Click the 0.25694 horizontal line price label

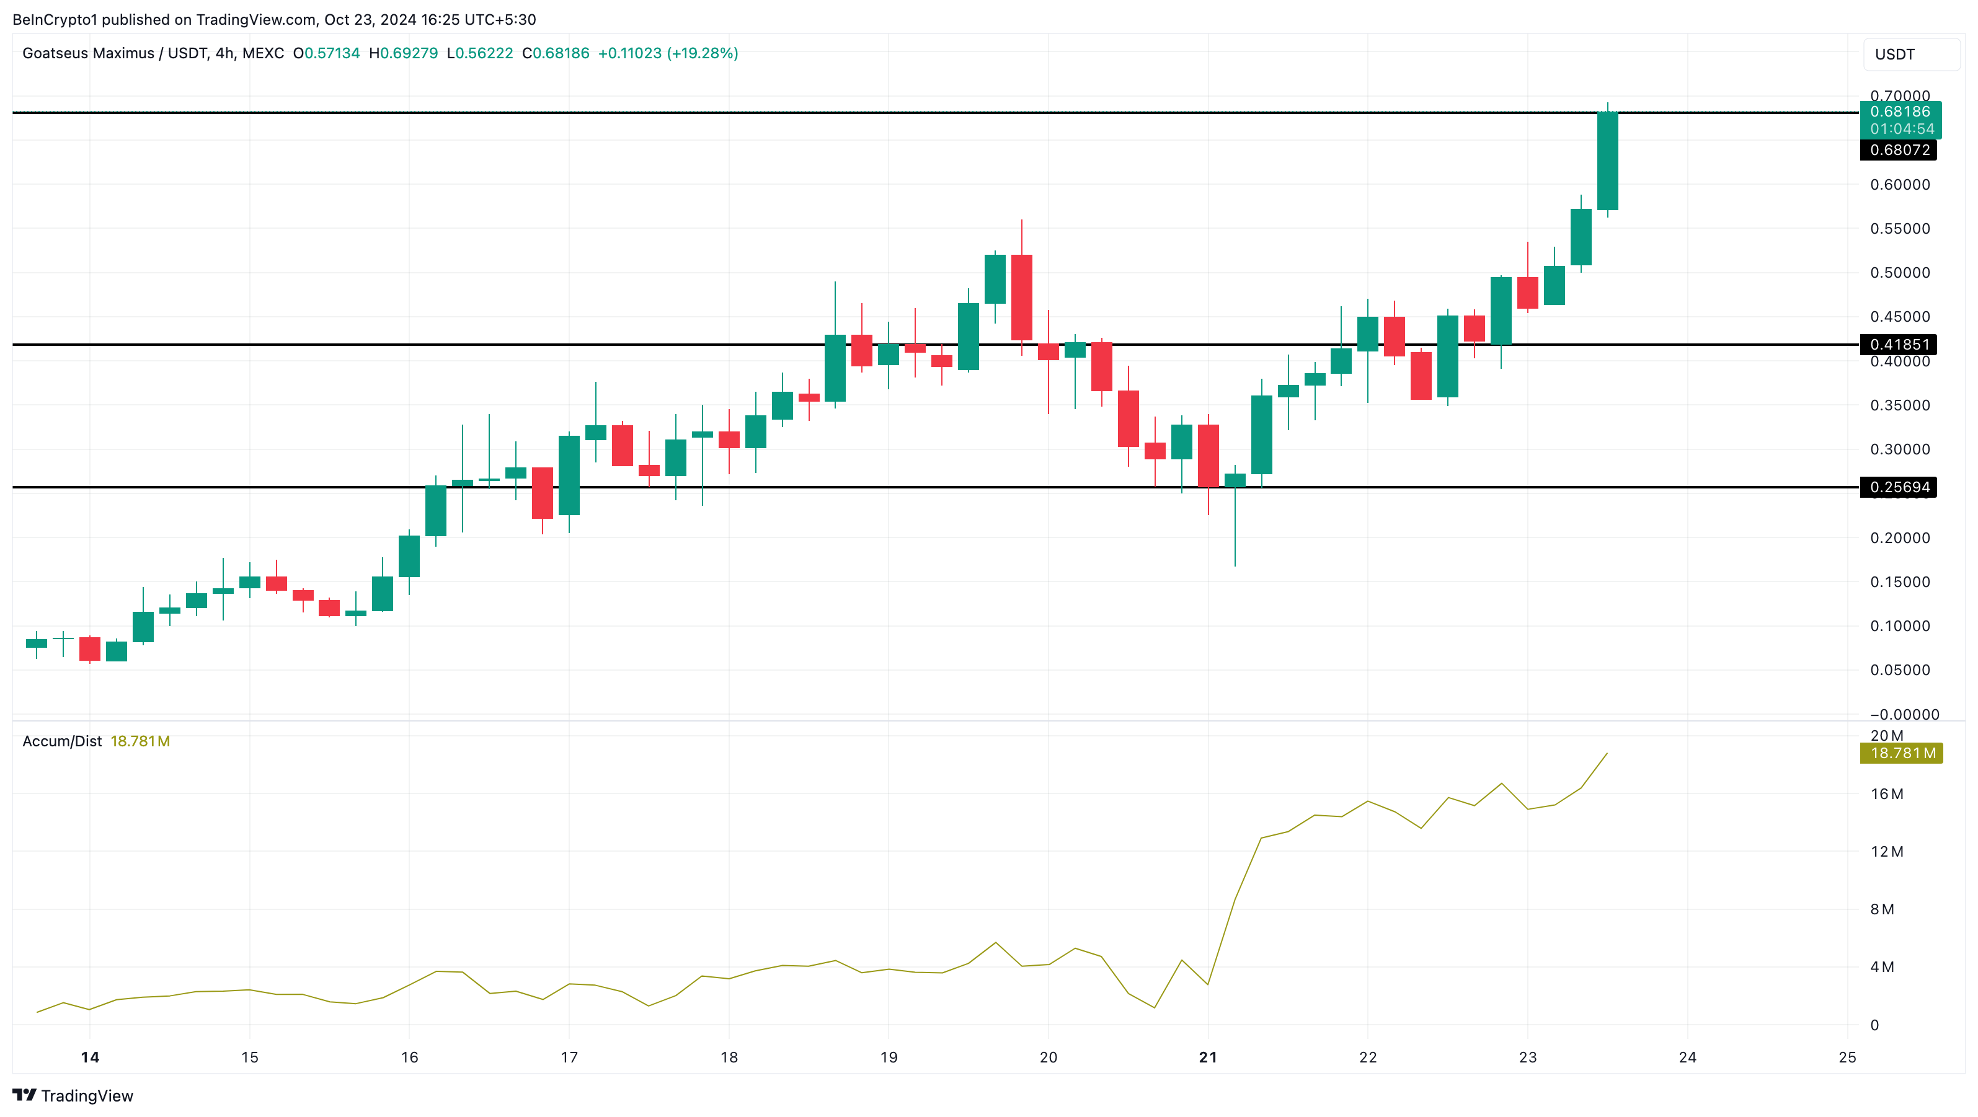[1897, 487]
